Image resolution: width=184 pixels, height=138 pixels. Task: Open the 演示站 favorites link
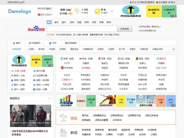pyautogui.click(x=85, y=116)
